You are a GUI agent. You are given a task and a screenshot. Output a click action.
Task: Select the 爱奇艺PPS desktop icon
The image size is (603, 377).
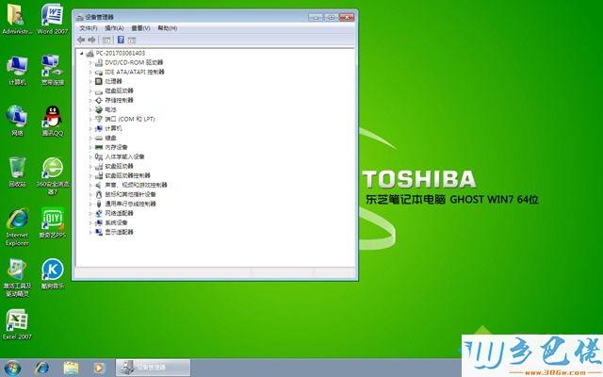point(53,222)
